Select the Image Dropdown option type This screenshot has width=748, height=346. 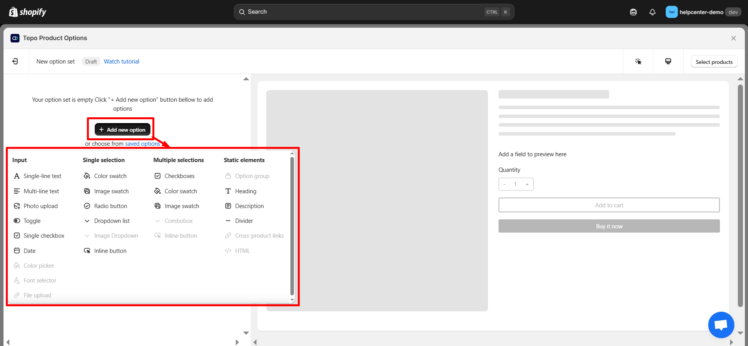pos(111,236)
